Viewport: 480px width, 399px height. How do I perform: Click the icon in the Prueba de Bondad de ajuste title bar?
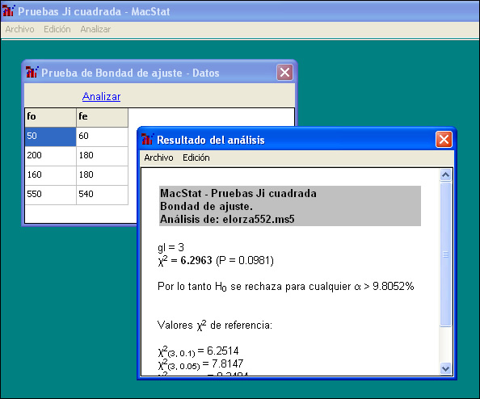[x=32, y=72]
